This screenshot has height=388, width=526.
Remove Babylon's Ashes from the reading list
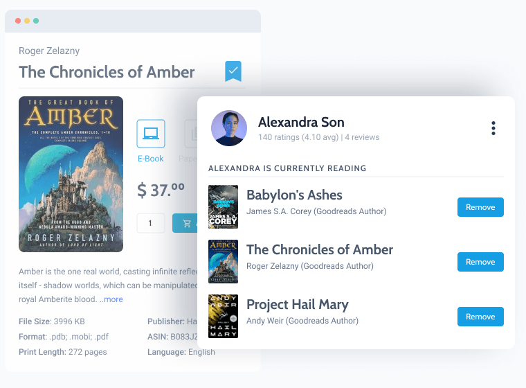point(480,207)
